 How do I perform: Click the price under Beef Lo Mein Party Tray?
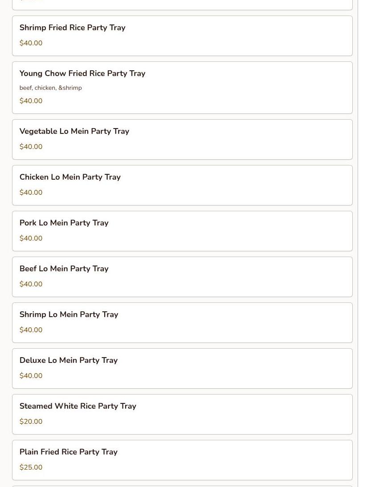pyautogui.click(x=31, y=284)
